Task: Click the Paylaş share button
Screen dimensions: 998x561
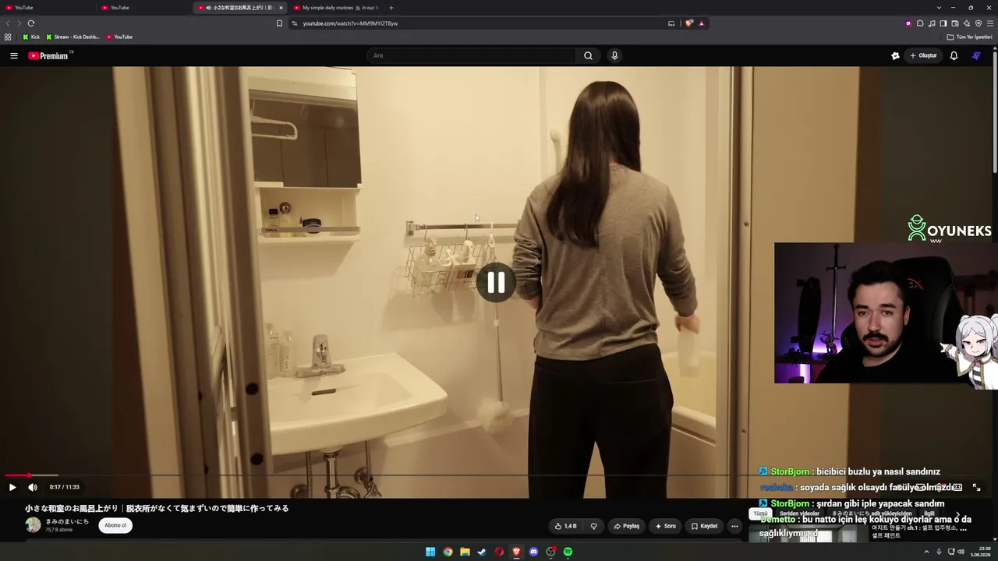Action: pos(626,526)
